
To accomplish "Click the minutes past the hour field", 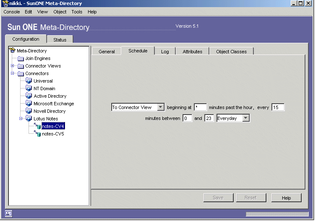I will (x=200, y=107).
